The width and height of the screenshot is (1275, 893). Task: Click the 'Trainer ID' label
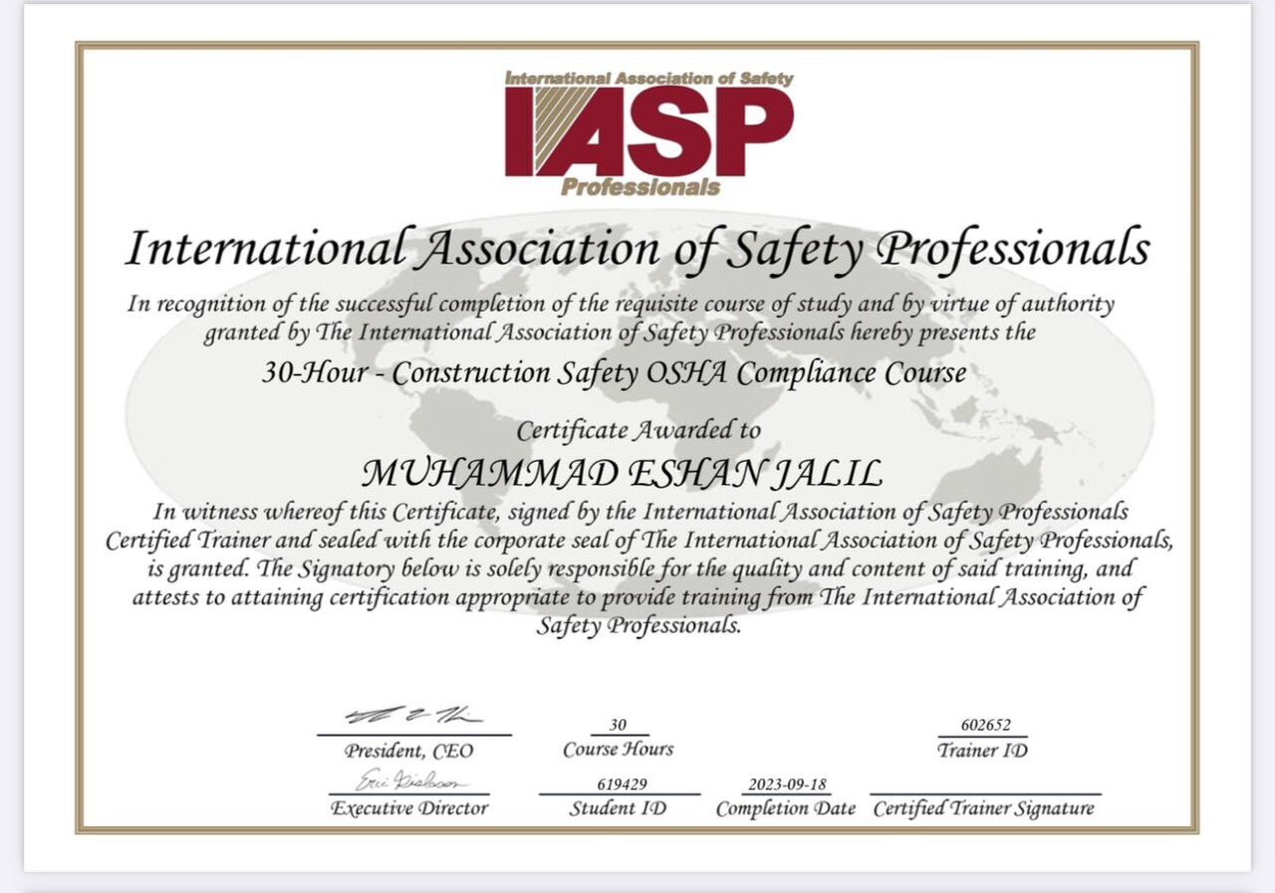click(x=982, y=751)
